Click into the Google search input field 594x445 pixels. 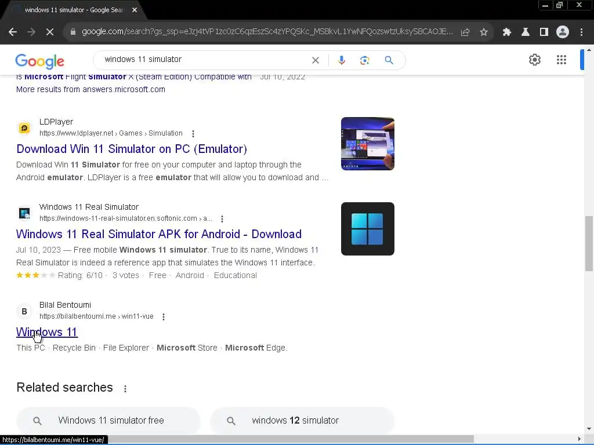click(205, 60)
